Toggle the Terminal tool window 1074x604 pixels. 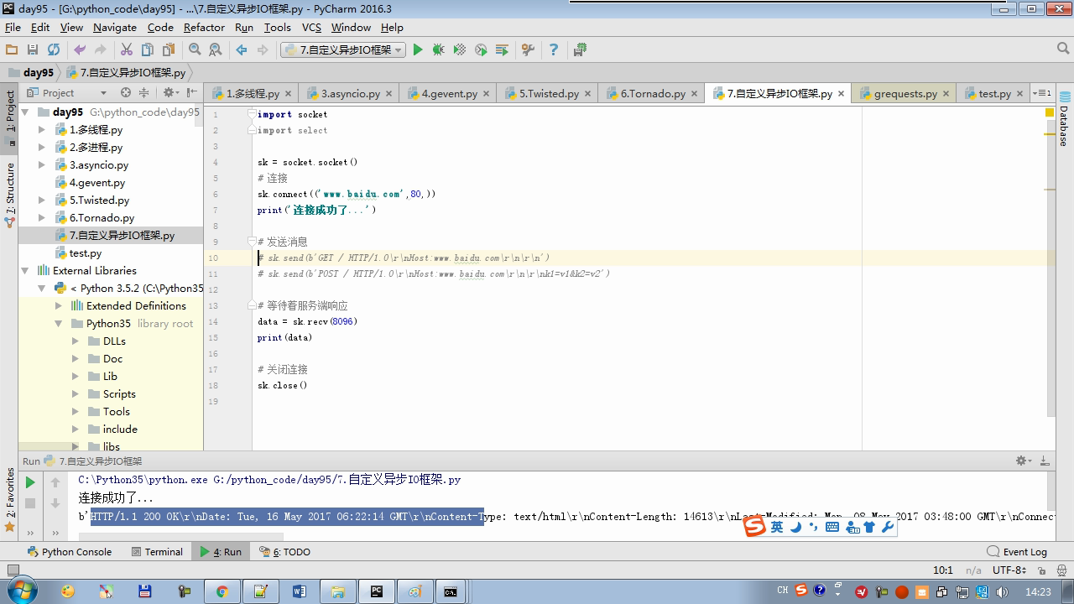tap(157, 552)
